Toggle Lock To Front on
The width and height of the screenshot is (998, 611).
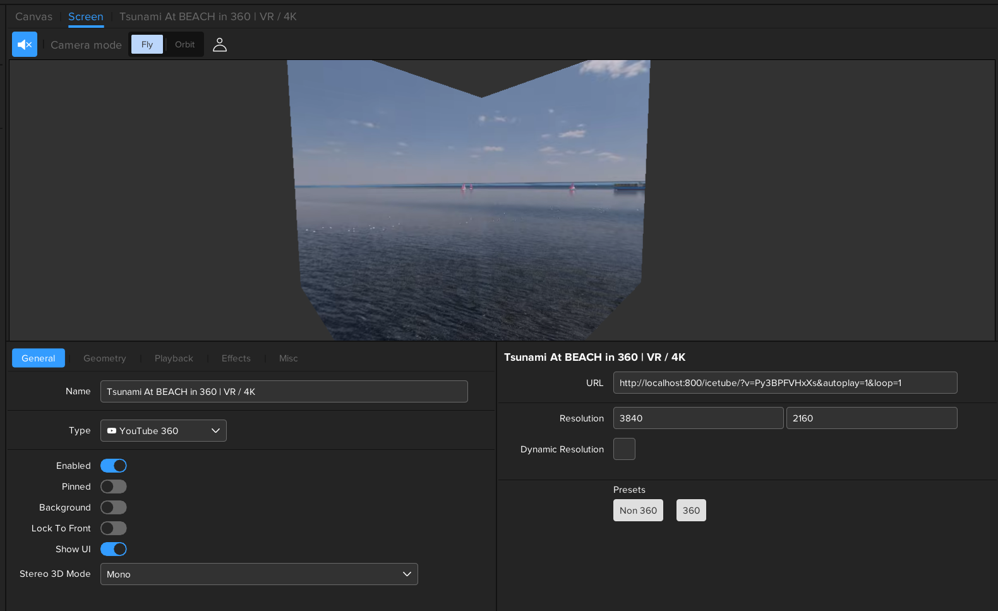114,528
